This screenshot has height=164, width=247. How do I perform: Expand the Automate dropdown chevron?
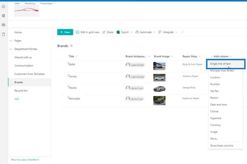(x=154, y=32)
